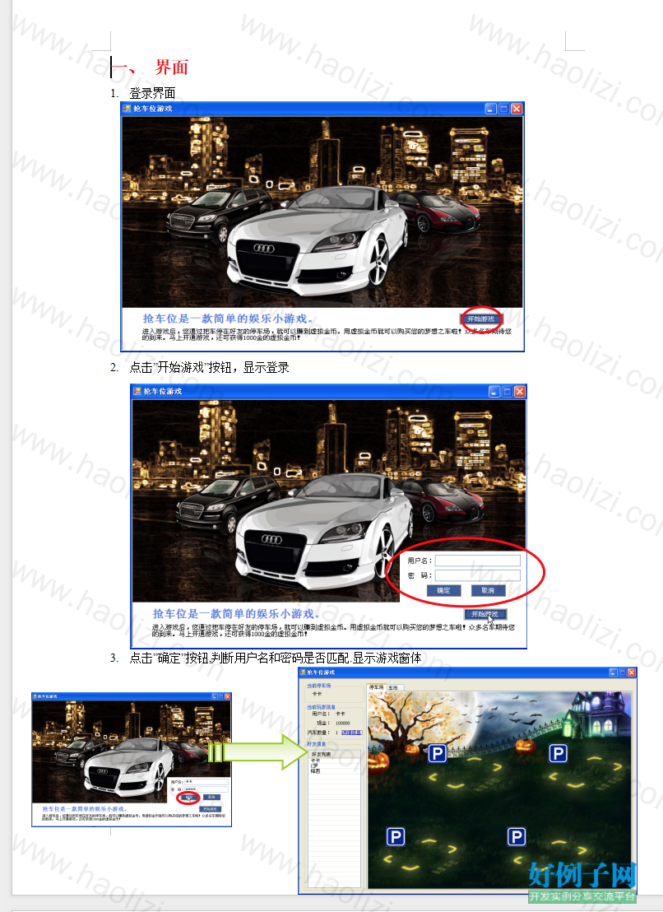Viewport: 663px width, 912px height.
Task: Click slogan text in the second login window
Action: [237, 613]
